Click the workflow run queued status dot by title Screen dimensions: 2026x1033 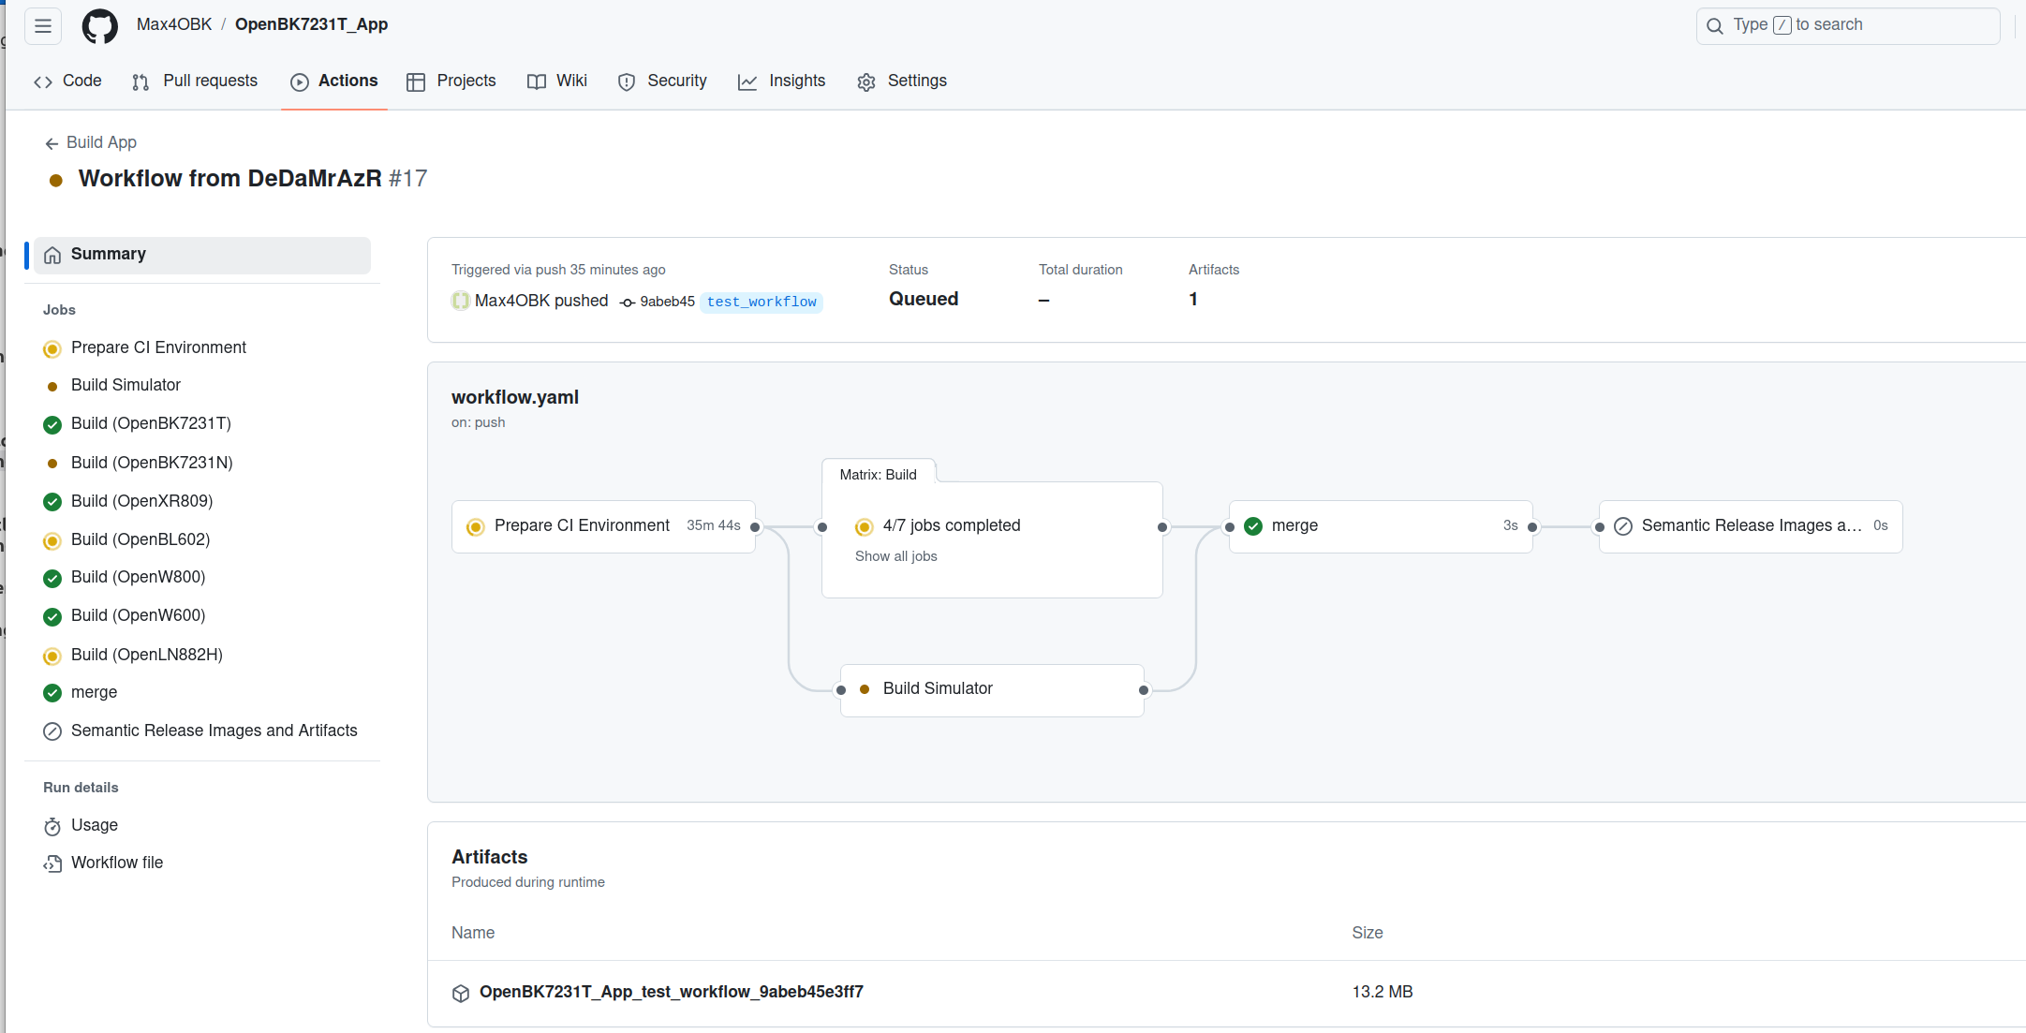click(56, 180)
